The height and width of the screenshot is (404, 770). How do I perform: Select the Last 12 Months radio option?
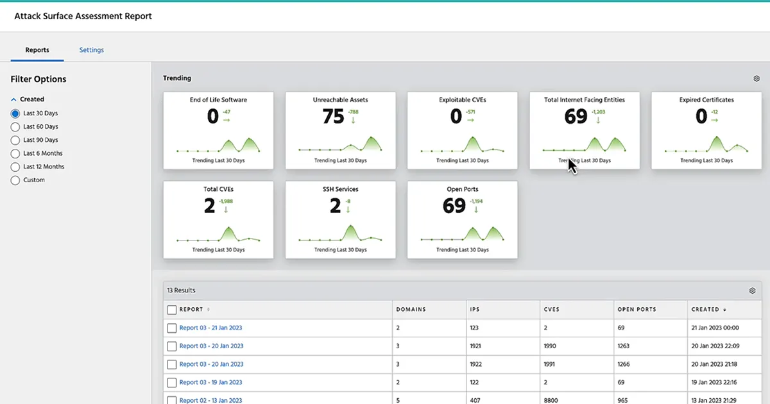coord(15,167)
